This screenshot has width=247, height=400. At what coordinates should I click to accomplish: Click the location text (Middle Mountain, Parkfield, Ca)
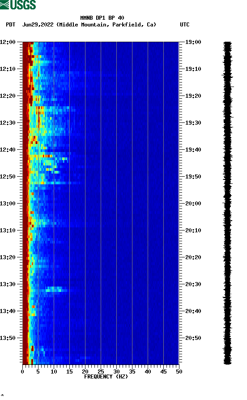[106, 25]
